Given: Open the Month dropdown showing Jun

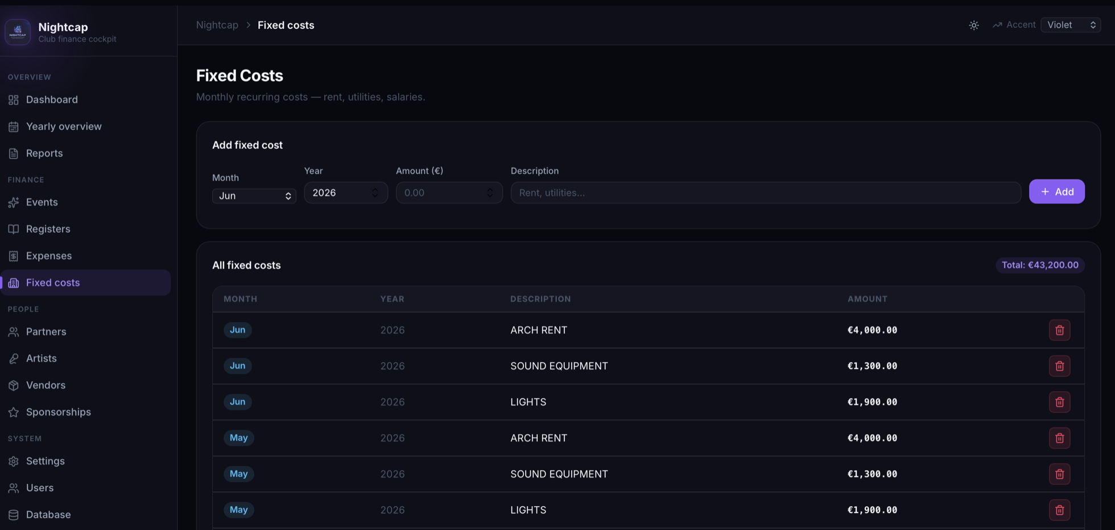Looking at the screenshot, I should pyautogui.click(x=254, y=196).
